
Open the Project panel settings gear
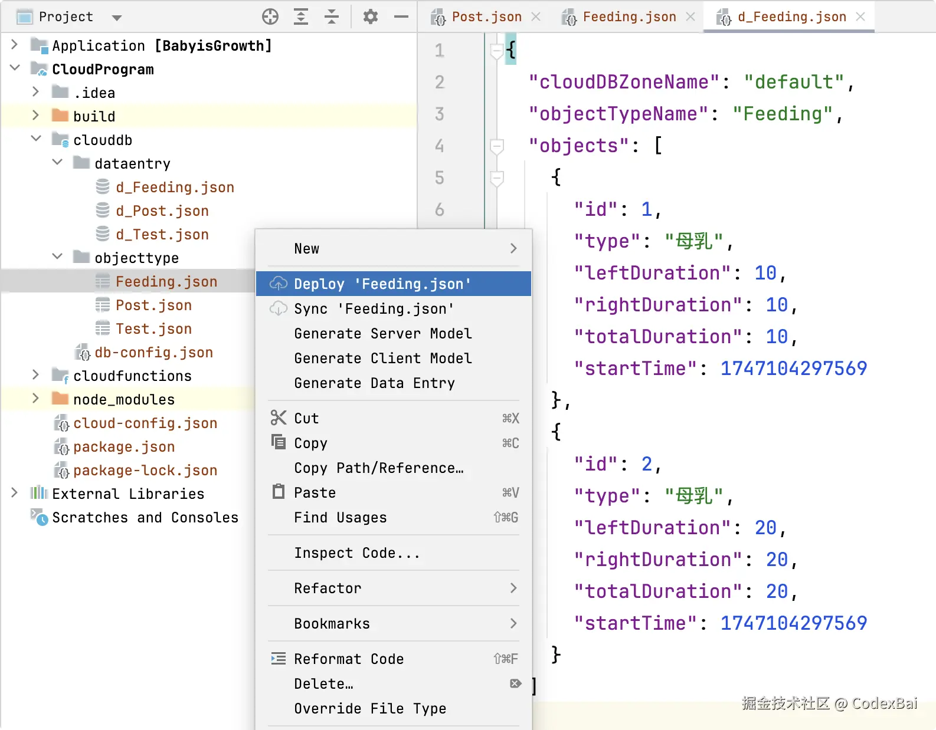(x=371, y=17)
